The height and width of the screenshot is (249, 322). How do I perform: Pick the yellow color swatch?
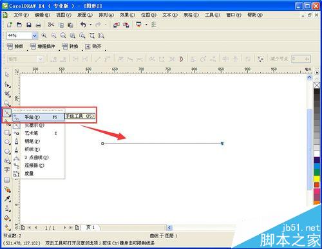317,178
